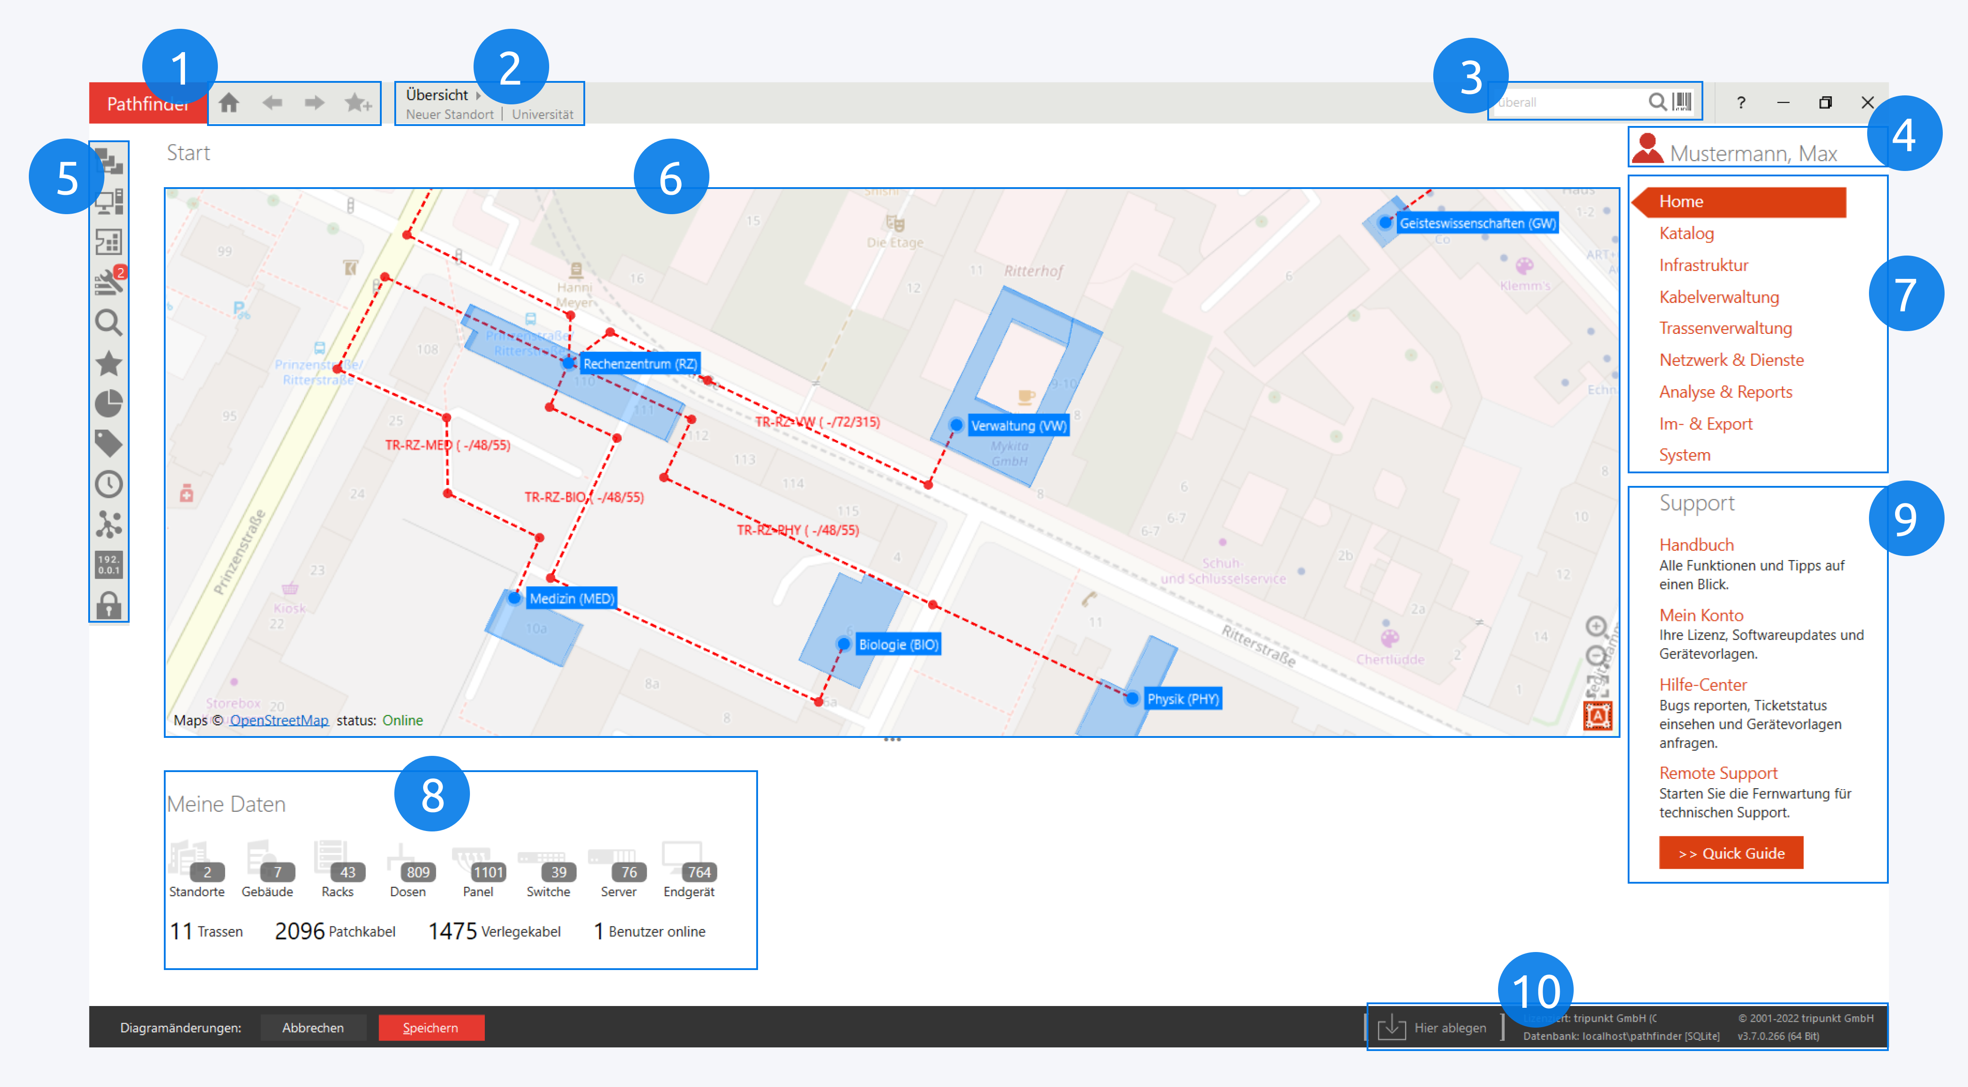The width and height of the screenshot is (1968, 1087).
Task: Add current view to favorites
Action: coord(357,103)
